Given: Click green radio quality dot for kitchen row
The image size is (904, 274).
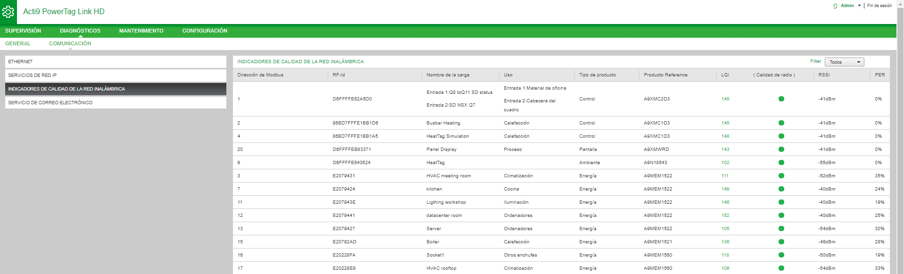Looking at the screenshot, I should pos(781,189).
